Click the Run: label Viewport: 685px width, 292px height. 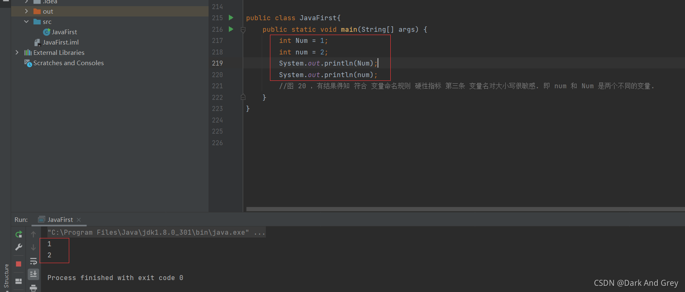pyautogui.click(x=21, y=219)
